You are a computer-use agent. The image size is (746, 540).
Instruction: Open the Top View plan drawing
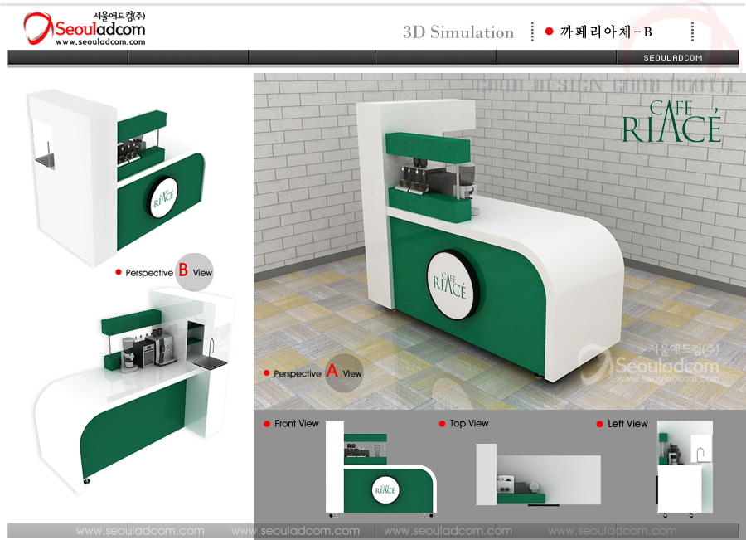538,474
